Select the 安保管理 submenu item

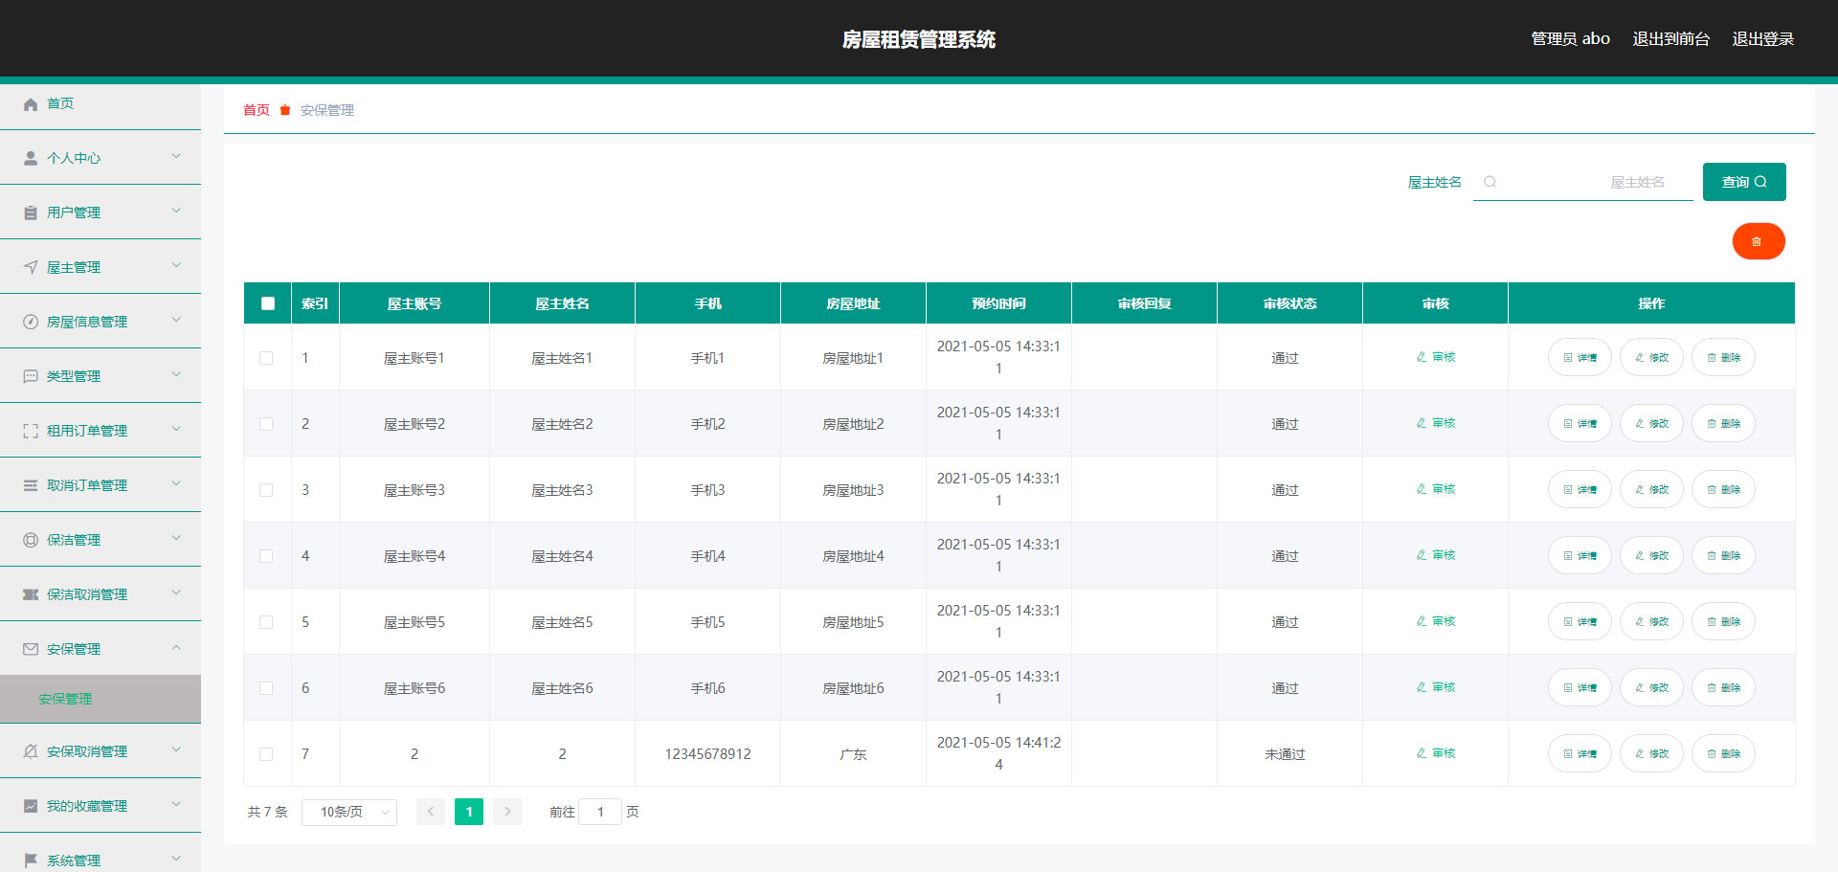(x=101, y=699)
